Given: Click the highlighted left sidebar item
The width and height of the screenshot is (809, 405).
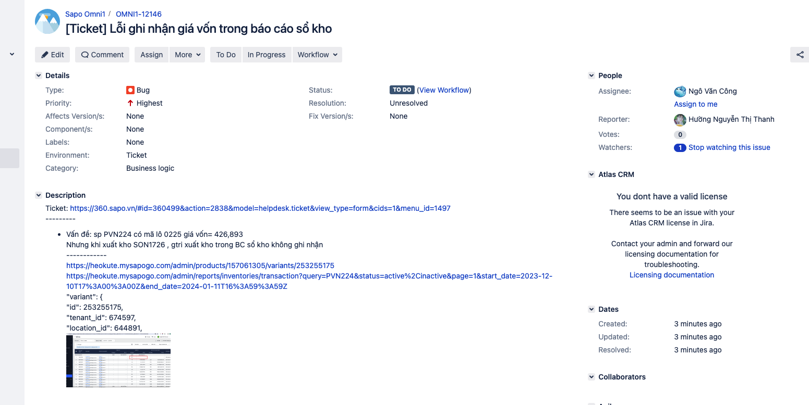Looking at the screenshot, I should tap(9, 158).
